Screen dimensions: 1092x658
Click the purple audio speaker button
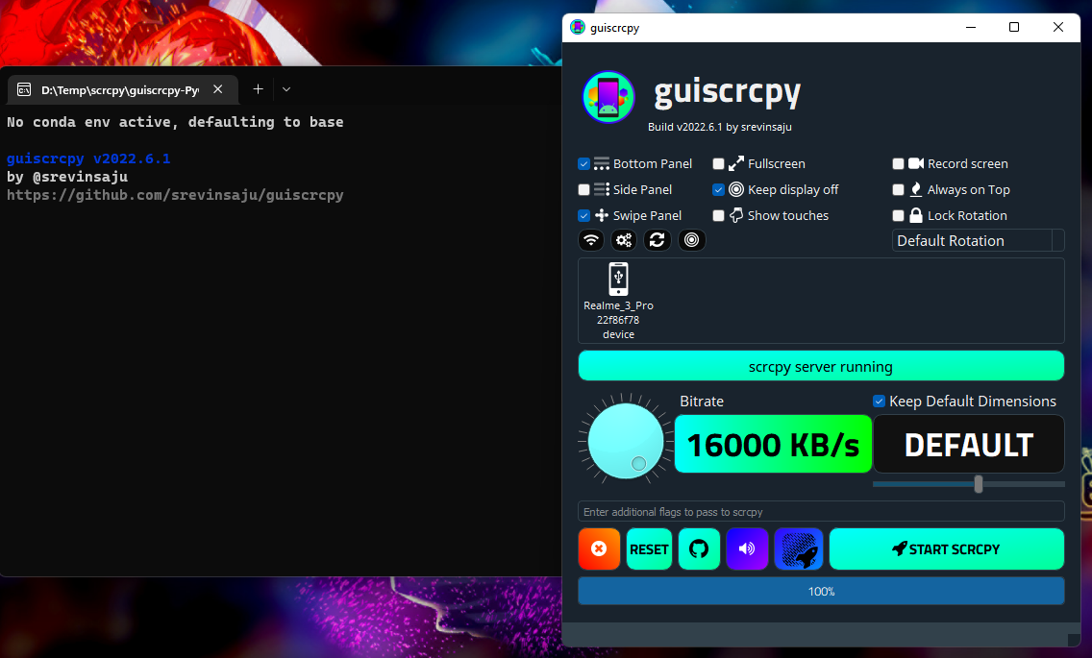pos(748,548)
